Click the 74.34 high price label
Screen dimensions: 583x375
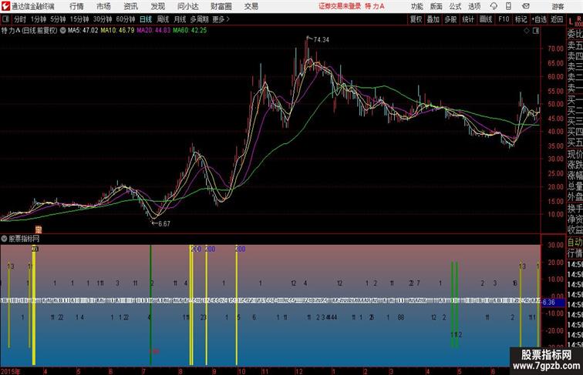coord(322,40)
